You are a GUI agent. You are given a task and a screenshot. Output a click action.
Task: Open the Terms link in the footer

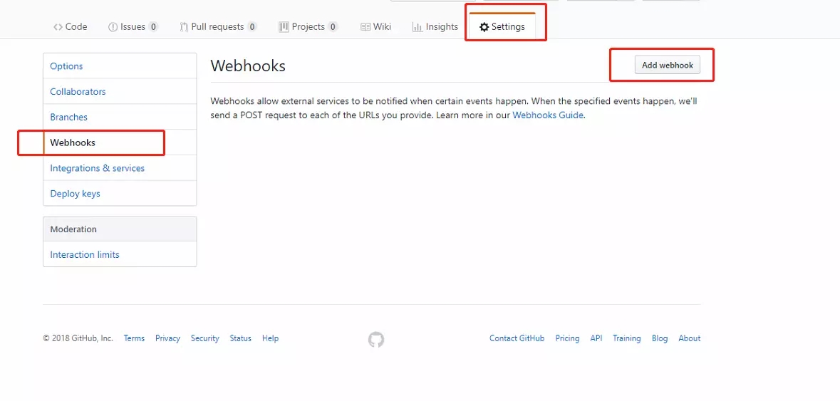pyautogui.click(x=134, y=338)
